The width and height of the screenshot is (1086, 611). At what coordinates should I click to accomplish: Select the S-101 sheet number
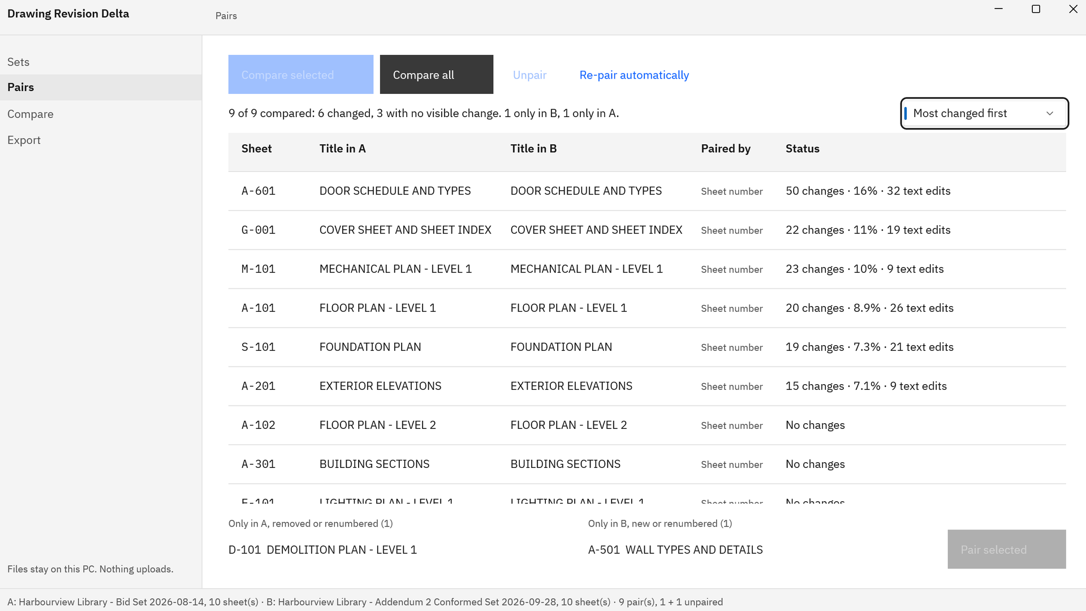point(258,347)
